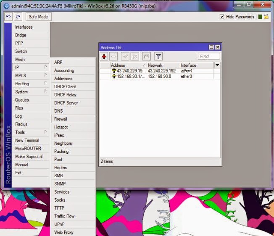Select Accounting in IP submenu
Image resolution: width=274 pixels, height=236 pixels.
(x=73, y=71)
